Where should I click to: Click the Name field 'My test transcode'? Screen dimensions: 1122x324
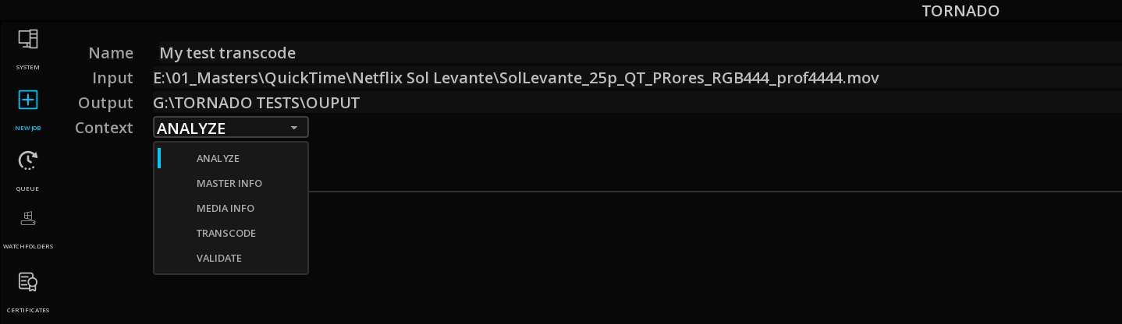coord(640,53)
